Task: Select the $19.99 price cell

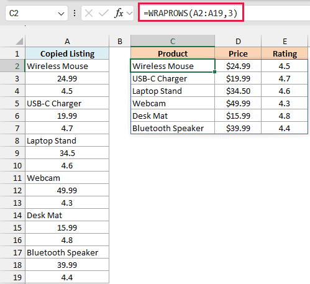Action: (238, 78)
